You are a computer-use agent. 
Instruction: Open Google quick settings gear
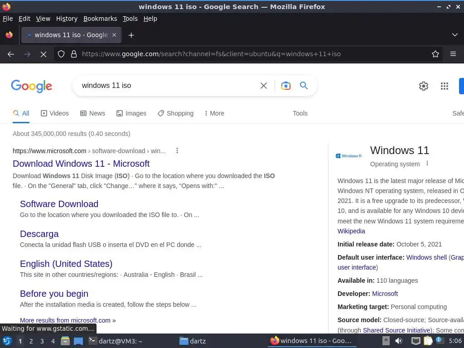tap(424, 86)
